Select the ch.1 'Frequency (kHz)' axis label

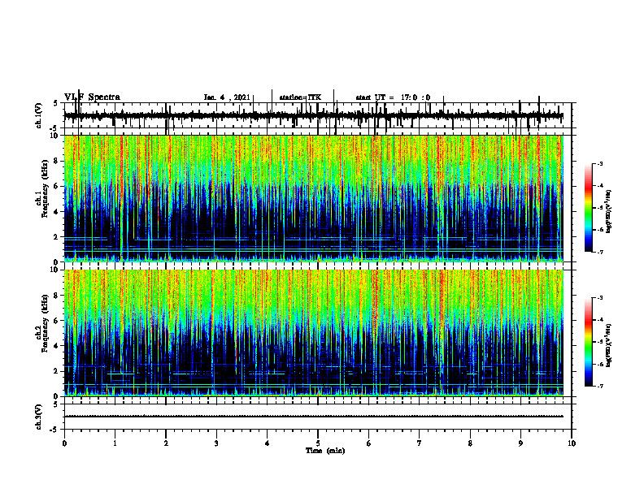pos(45,188)
